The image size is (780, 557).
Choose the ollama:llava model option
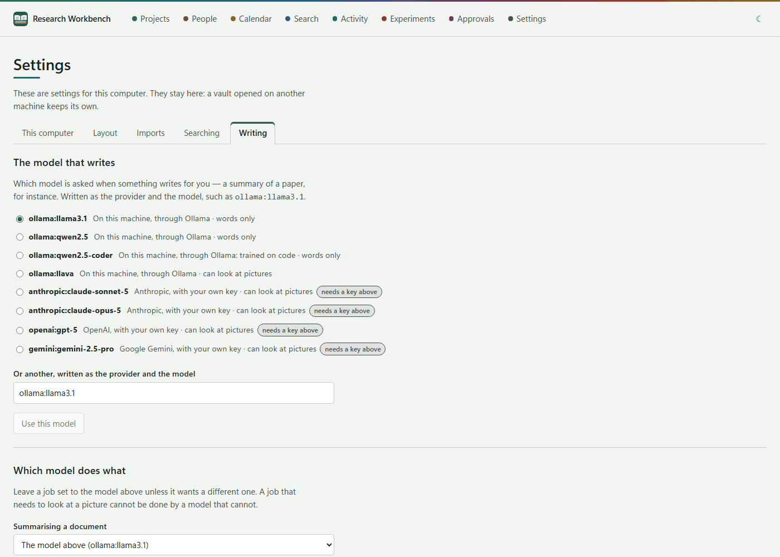click(x=20, y=274)
